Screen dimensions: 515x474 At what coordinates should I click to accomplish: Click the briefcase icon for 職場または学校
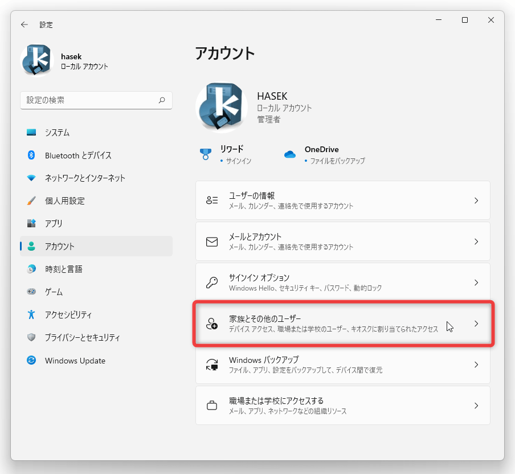[x=212, y=405]
